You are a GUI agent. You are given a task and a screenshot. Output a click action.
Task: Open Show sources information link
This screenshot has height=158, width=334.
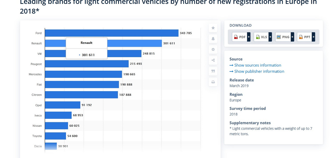click(x=255, y=65)
